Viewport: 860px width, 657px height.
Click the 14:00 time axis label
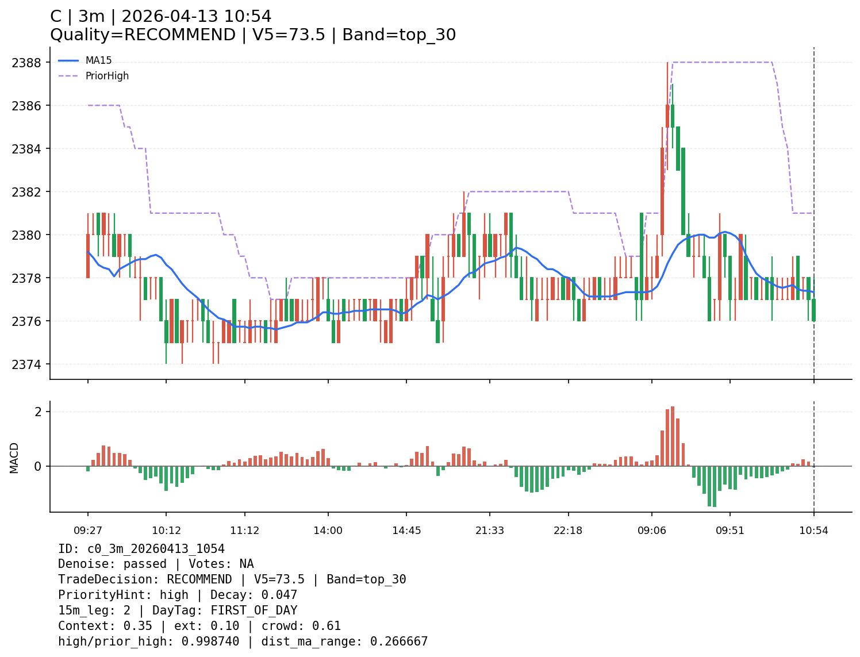[x=328, y=531]
